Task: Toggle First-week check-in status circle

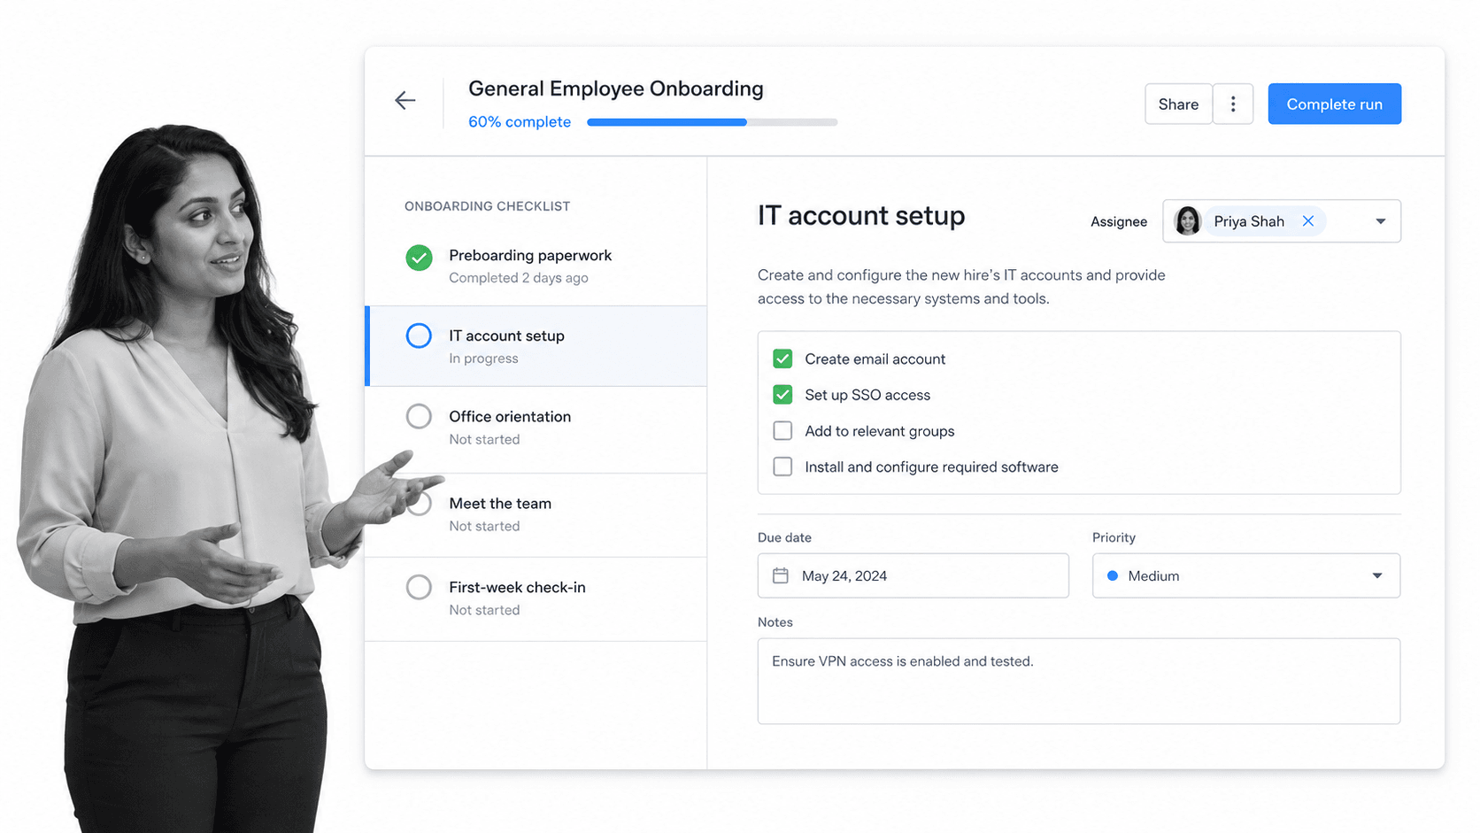Action: click(419, 587)
